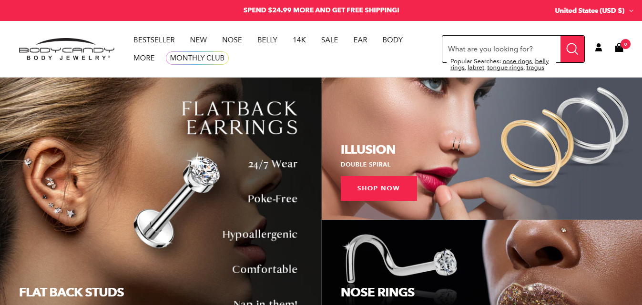The width and height of the screenshot is (642, 305).
Task: Click the BodyCandy Body Jewelry logo
Action: [x=67, y=49]
